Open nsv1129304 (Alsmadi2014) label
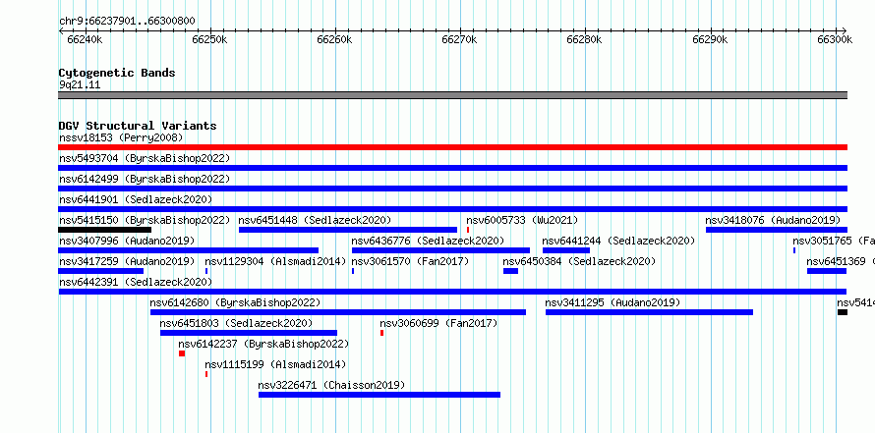 (275, 261)
